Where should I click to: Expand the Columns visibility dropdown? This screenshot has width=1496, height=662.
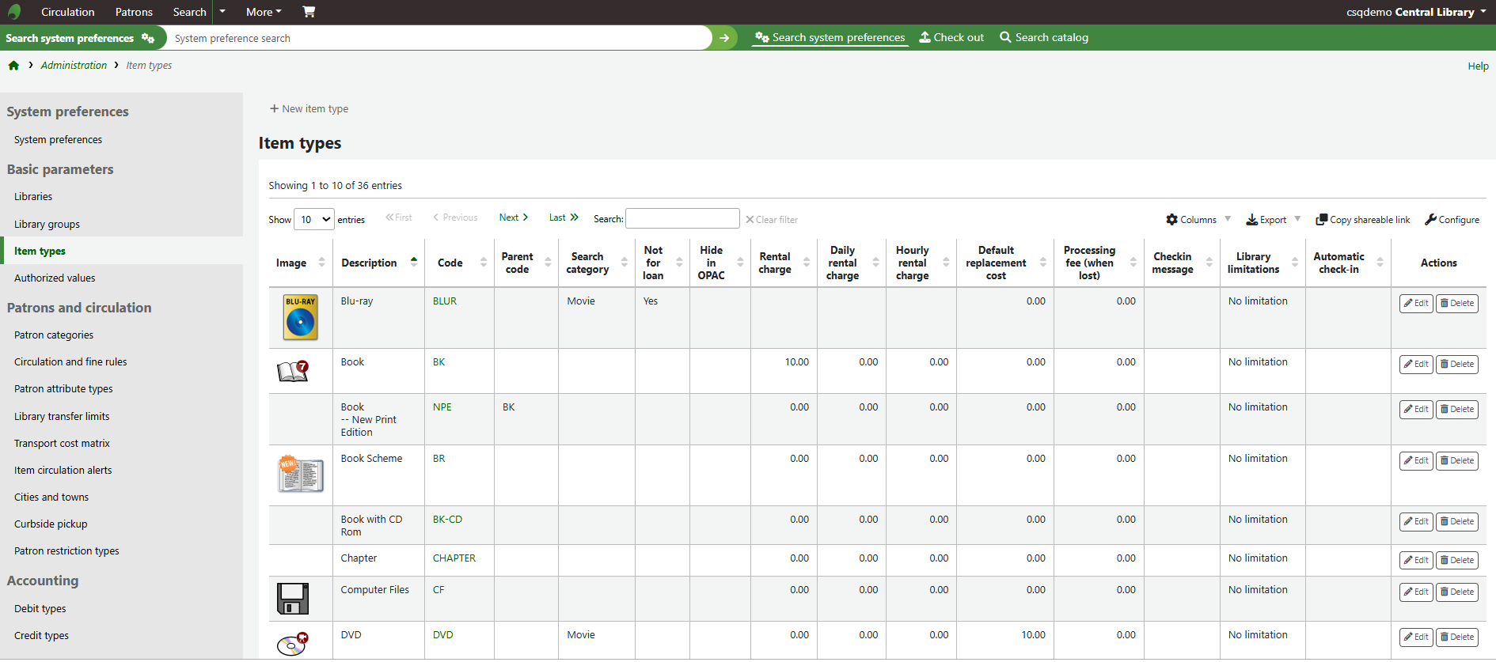(1198, 220)
